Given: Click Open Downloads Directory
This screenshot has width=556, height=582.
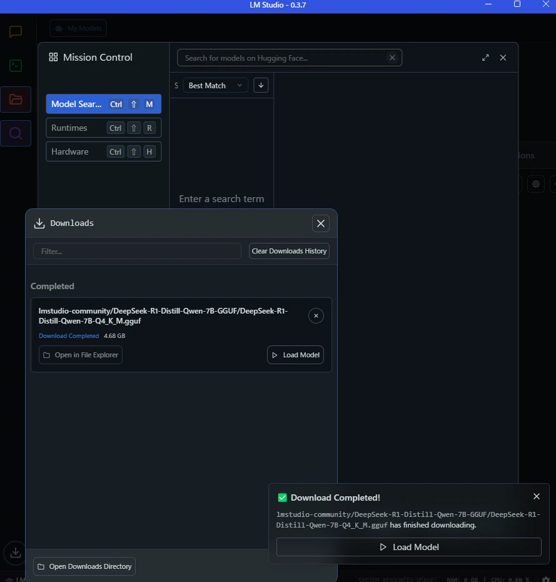Looking at the screenshot, I should [x=84, y=566].
